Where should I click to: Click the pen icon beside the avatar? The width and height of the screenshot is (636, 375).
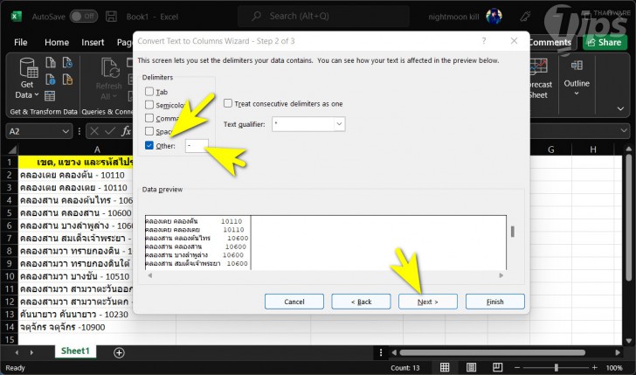(525, 17)
